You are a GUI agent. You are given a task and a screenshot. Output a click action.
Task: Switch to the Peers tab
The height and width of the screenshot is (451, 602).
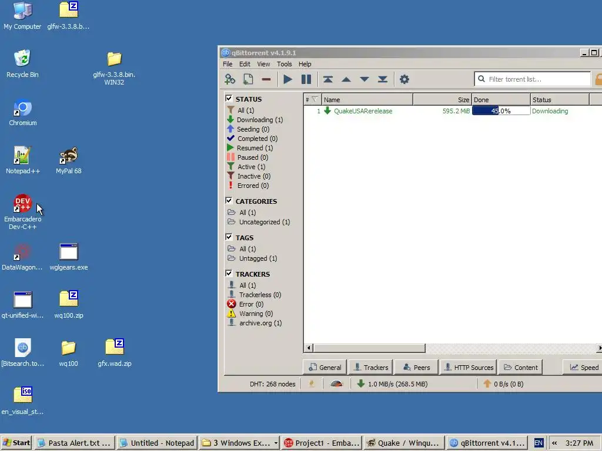coord(417,368)
